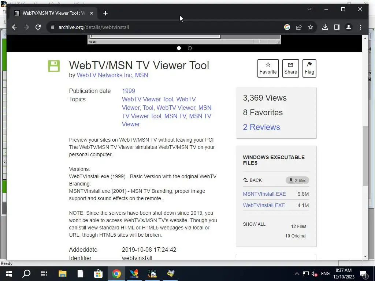Expand the tab search chevron
Viewport: 375px width, 281px height.
tap(309, 9)
